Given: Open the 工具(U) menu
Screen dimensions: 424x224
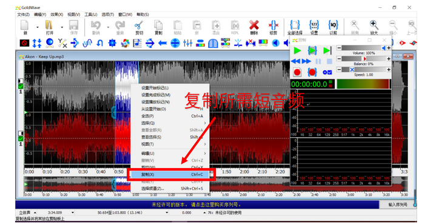Looking at the screenshot, I should click(x=90, y=15).
